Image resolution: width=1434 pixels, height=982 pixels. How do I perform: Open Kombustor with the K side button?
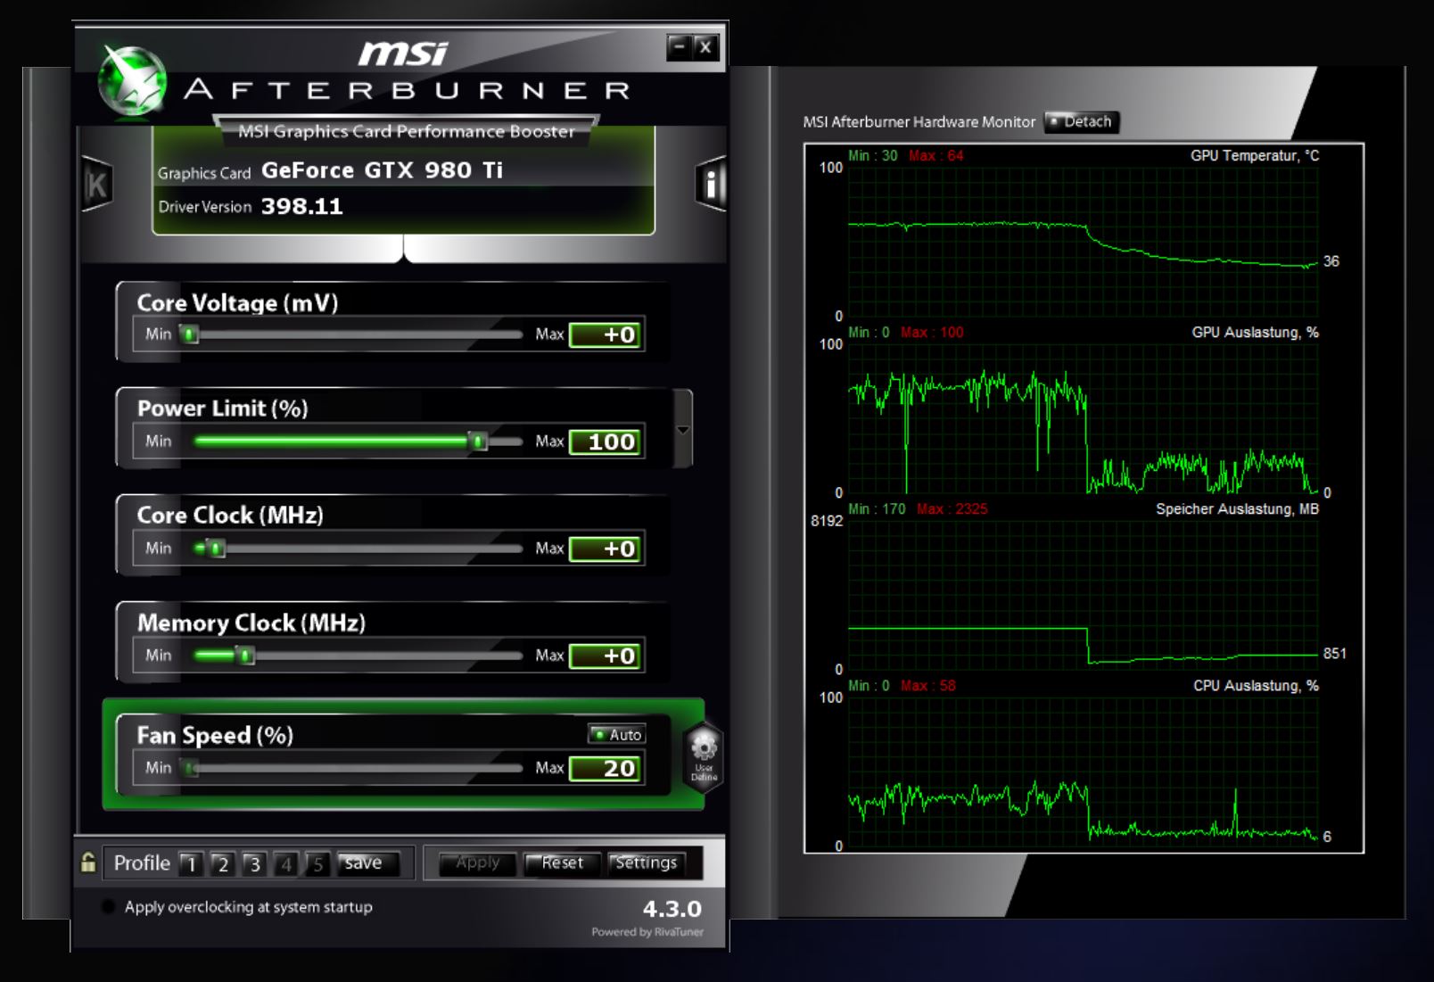tap(96, 184)
